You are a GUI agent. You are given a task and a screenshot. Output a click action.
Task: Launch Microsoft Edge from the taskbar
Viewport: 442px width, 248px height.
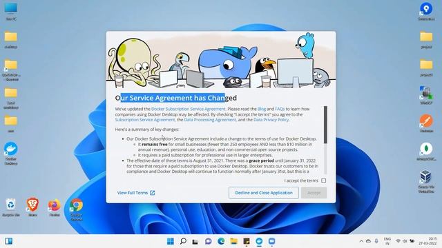[221, 241]
